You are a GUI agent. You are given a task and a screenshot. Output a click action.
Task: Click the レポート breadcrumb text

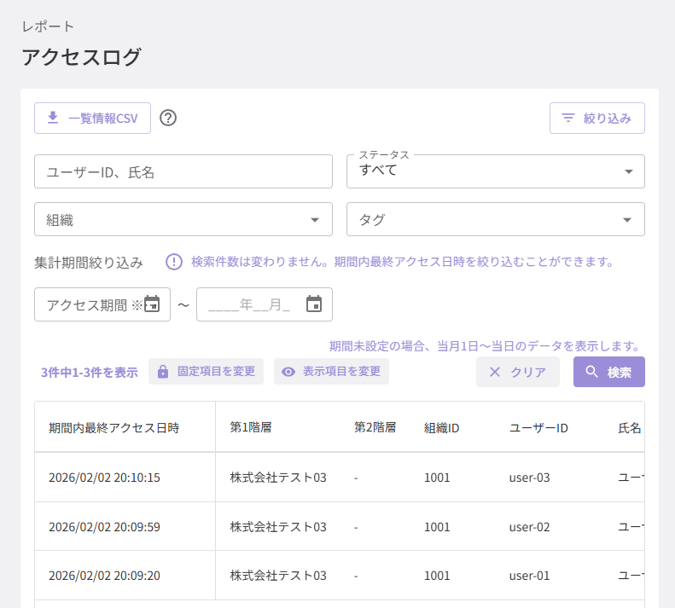(48, 26)
